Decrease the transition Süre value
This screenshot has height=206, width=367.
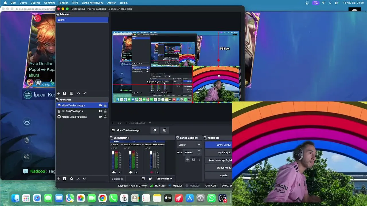pos(199,154)
